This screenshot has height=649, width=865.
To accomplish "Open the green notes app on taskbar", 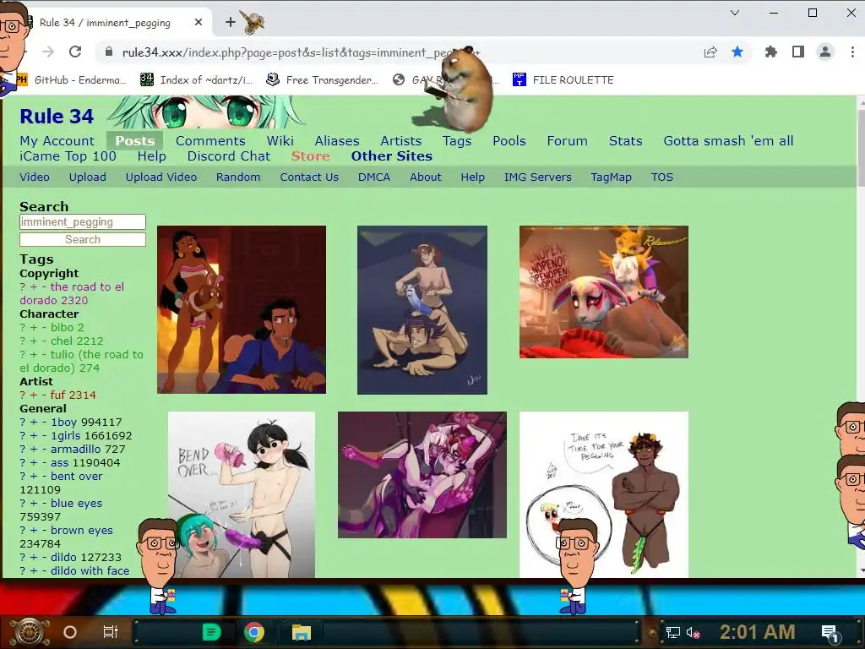I will (211, 632).
